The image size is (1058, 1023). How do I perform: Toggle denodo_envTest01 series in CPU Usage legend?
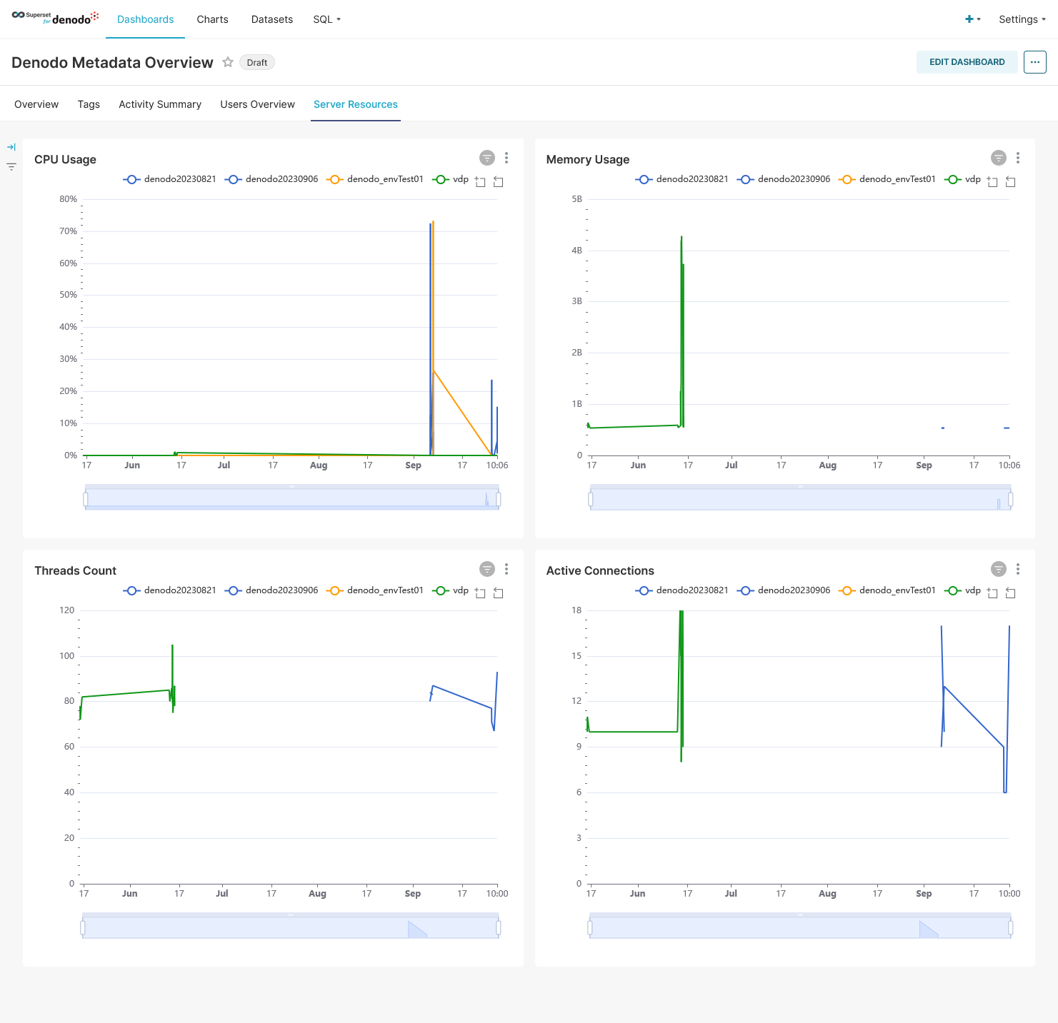(x=375, y=179)
